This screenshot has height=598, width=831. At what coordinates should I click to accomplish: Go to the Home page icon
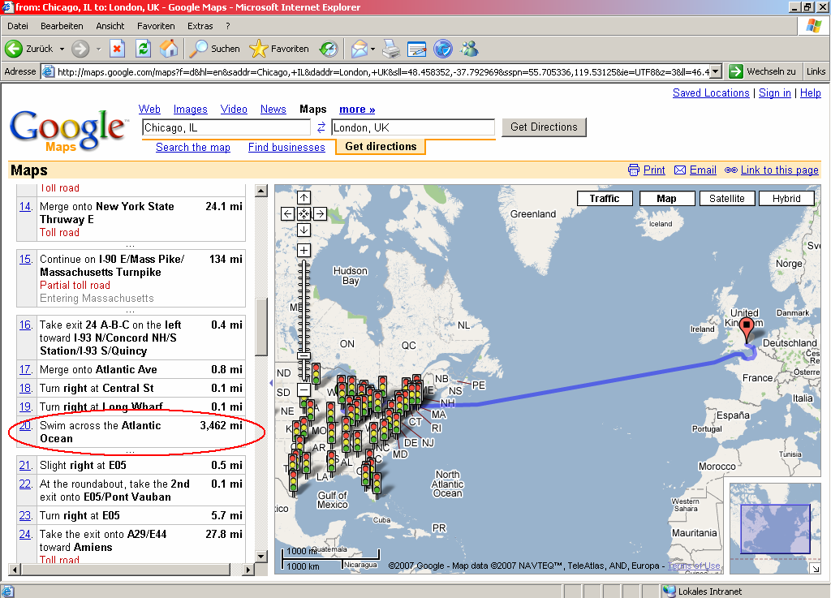(169, 49)
